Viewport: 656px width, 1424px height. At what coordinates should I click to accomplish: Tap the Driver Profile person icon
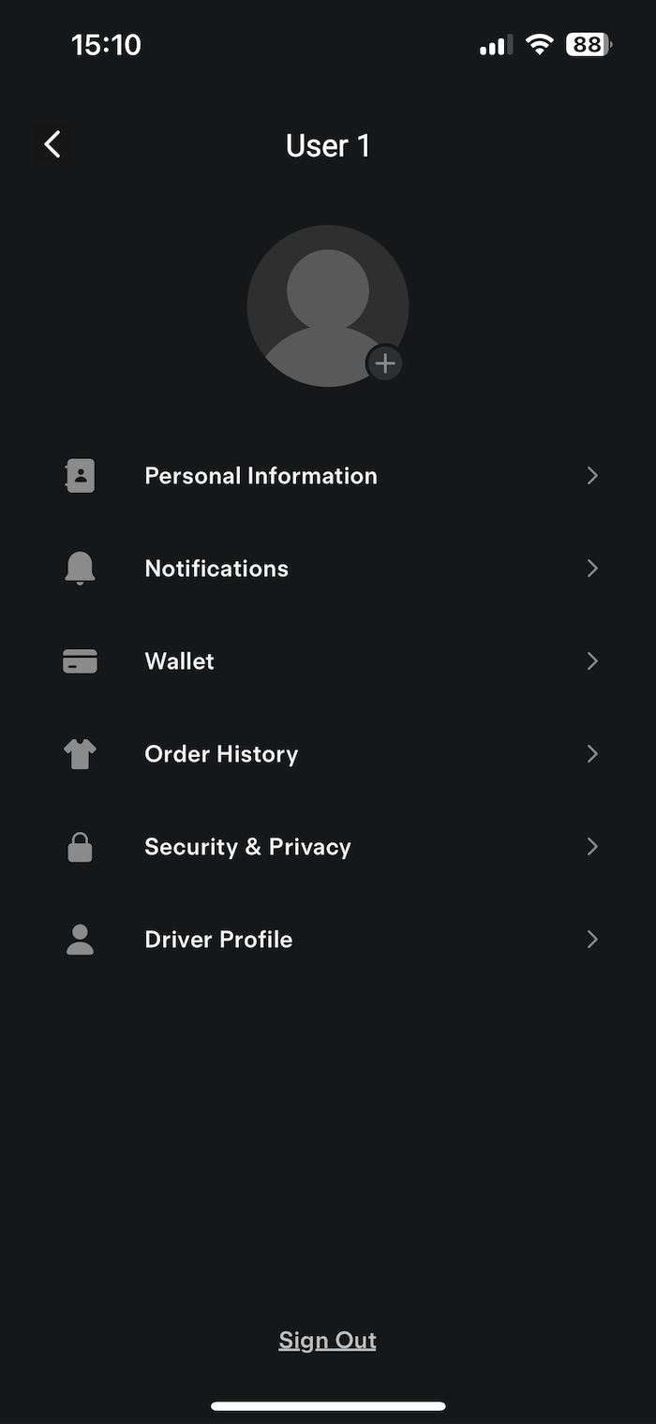pyautogui.click(x=80, y=939)
